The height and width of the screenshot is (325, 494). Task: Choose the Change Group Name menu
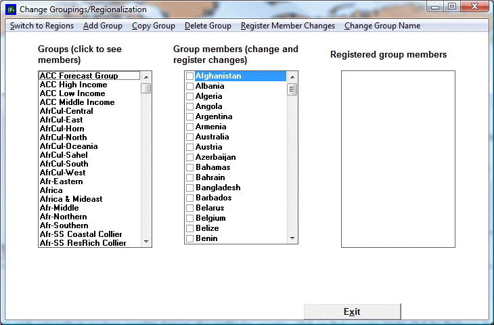point(382,26)
